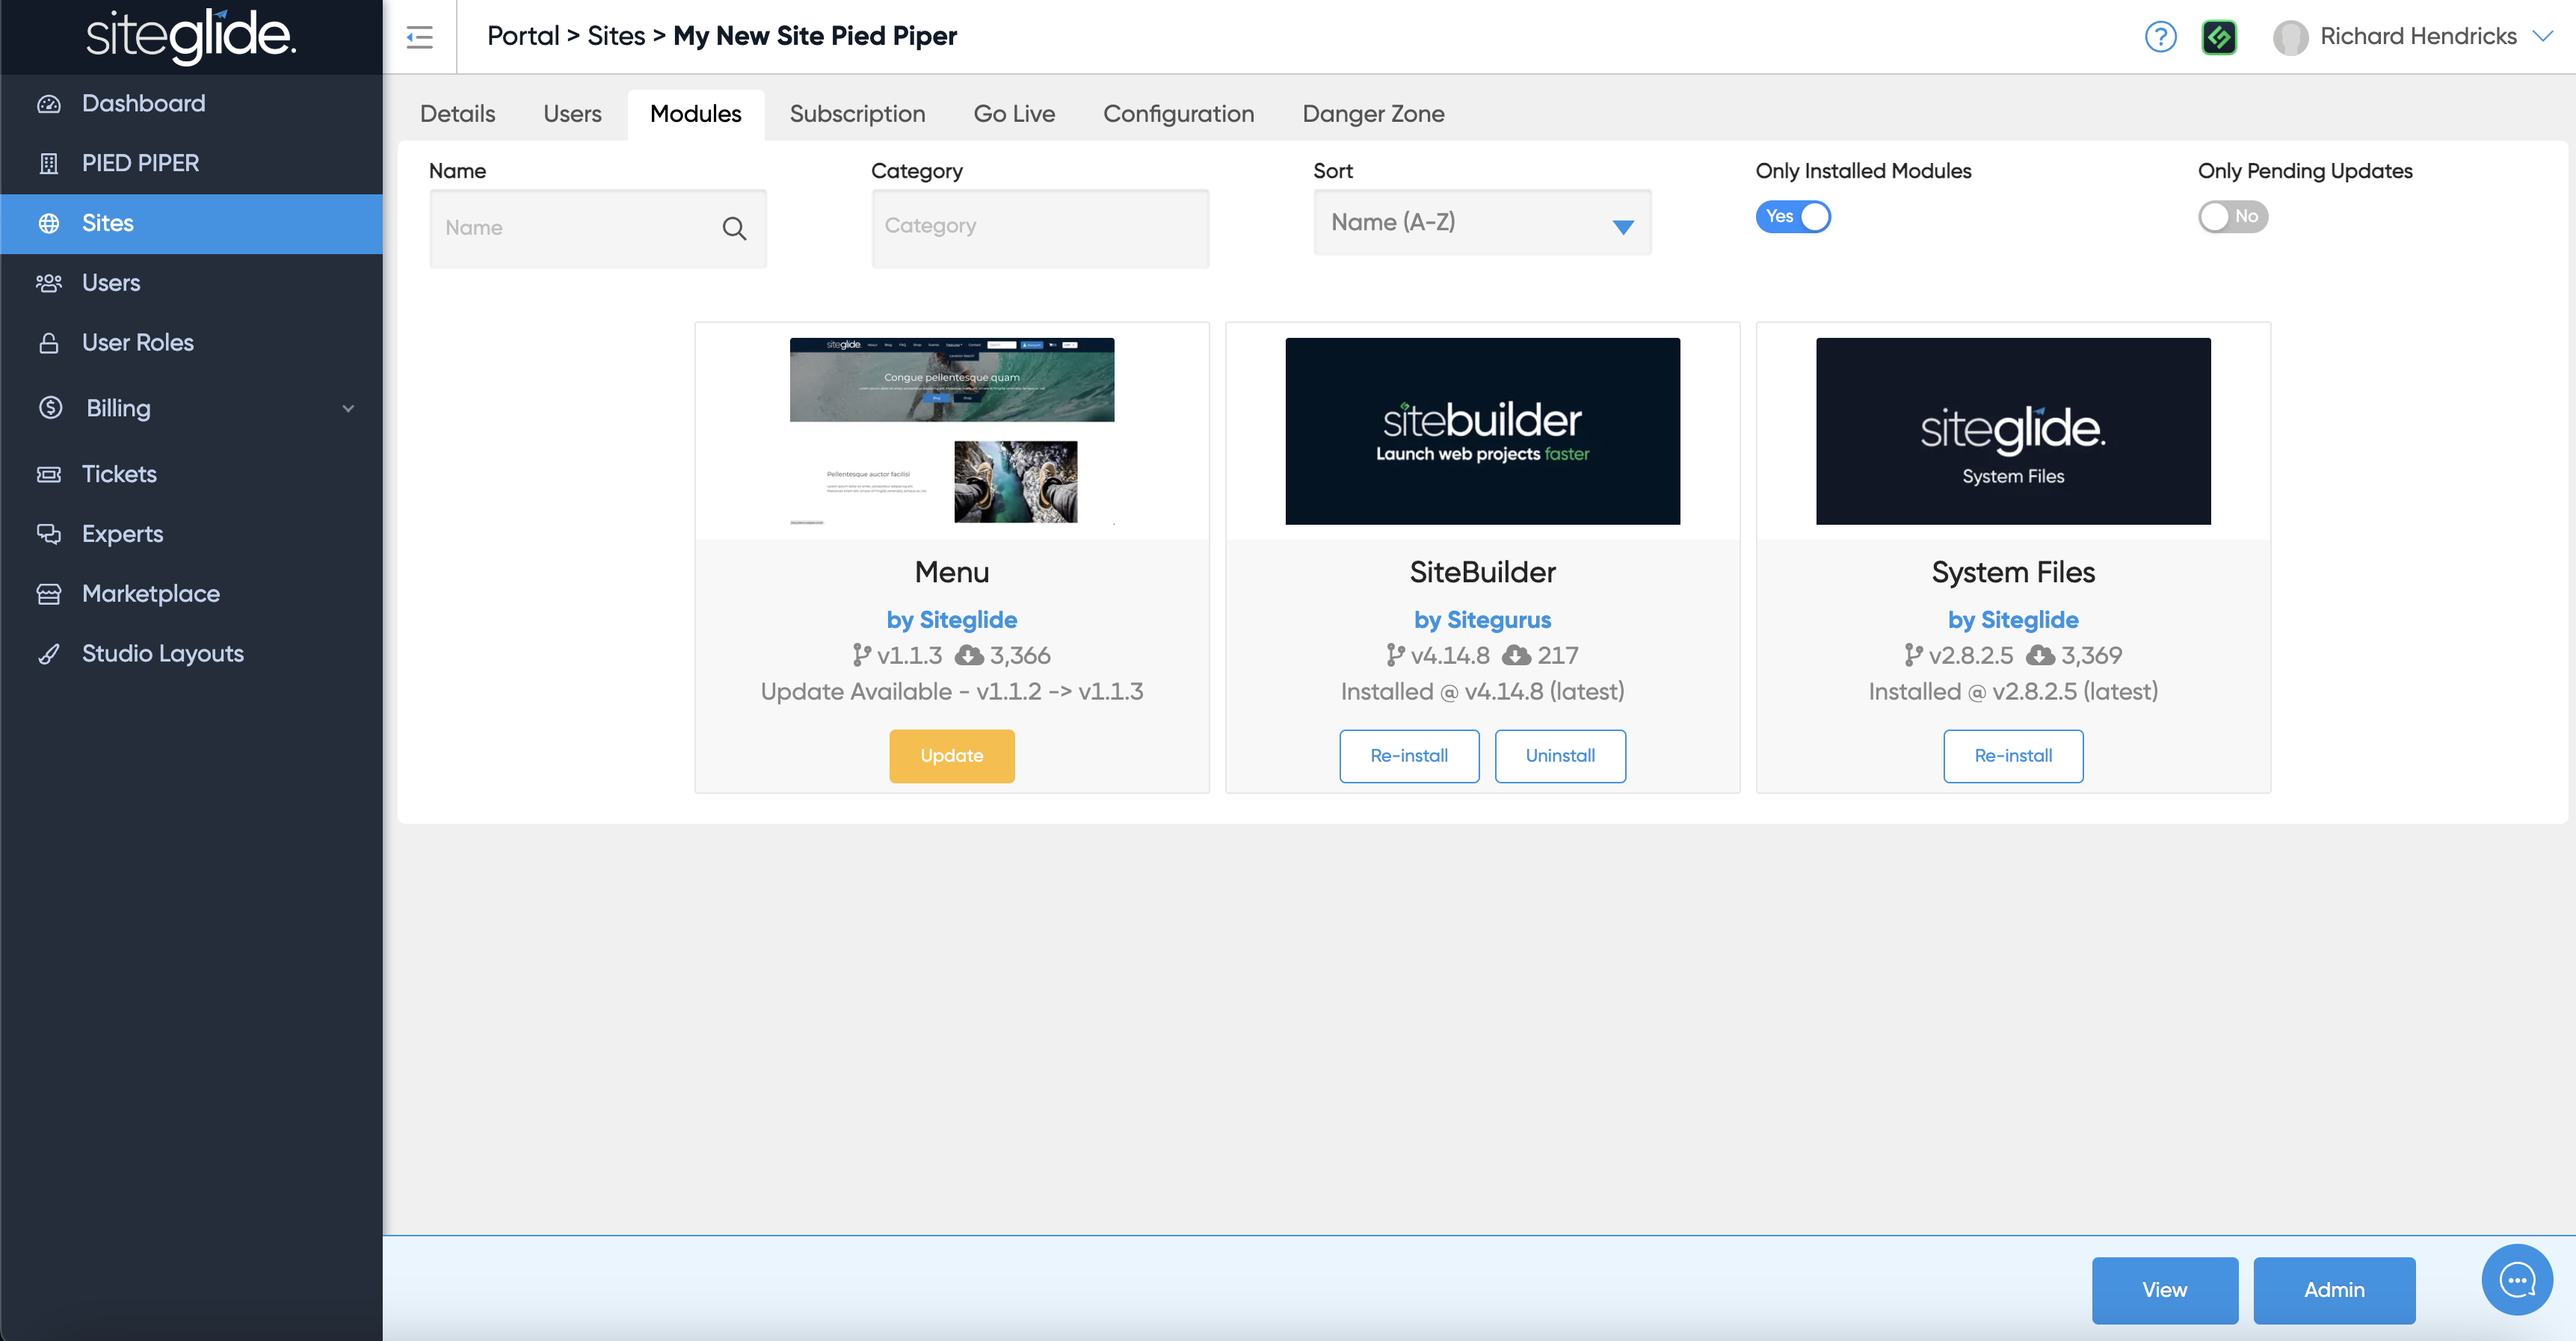This screenshot has height=1341, width=2576.
Task: Switch to the Danger Zone tab
Action: (x=1372, y=114)
